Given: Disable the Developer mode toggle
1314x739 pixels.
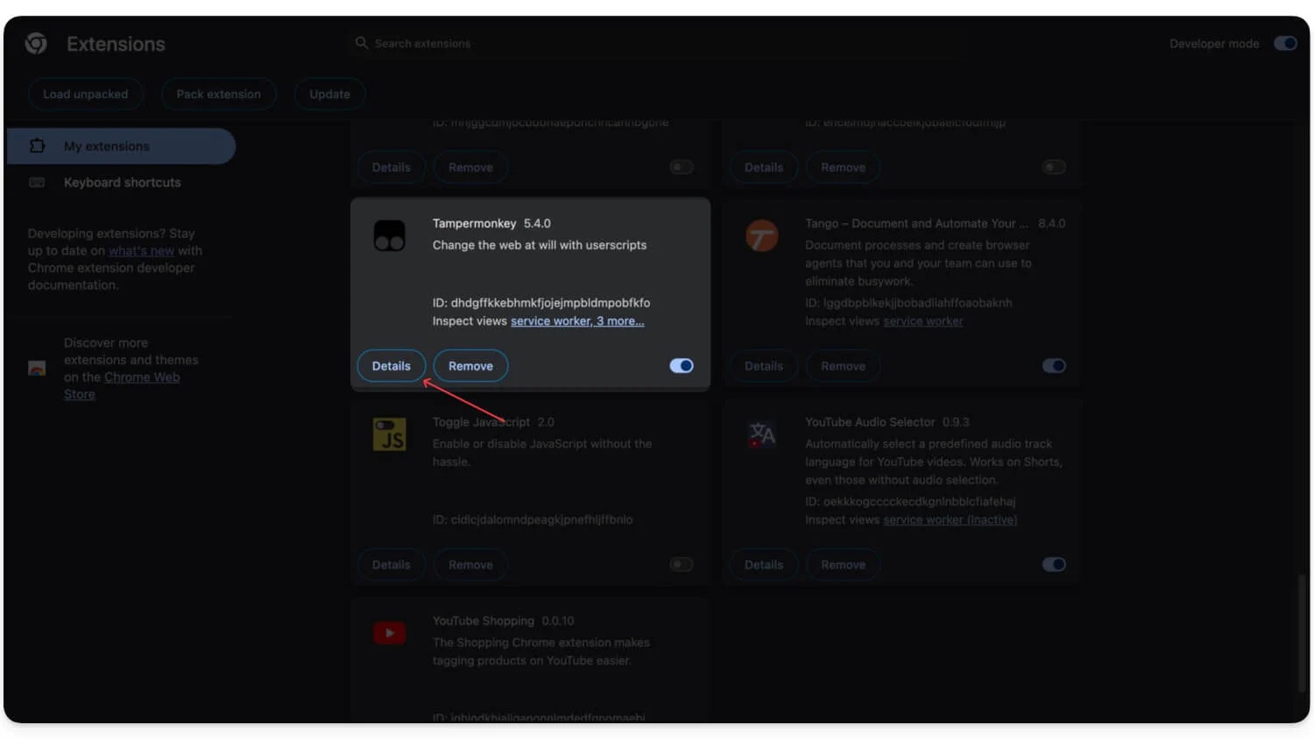Looking at the screenshot, I should 1284,42.
